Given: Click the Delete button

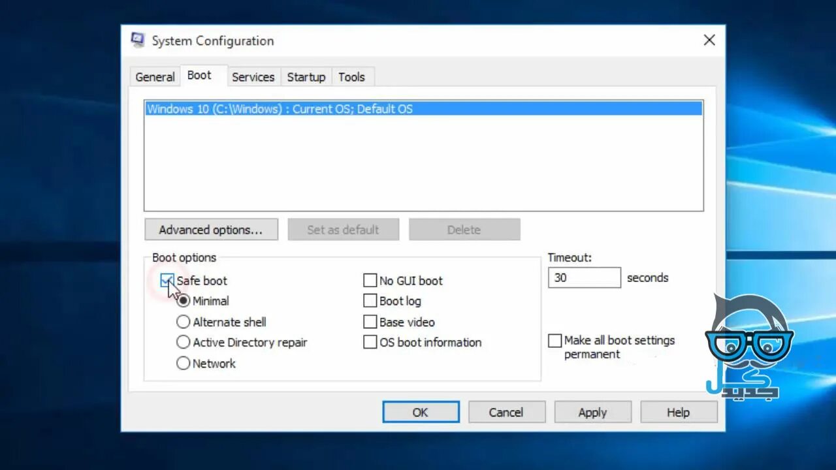Looking at the screenshot, I should [464, 230].
